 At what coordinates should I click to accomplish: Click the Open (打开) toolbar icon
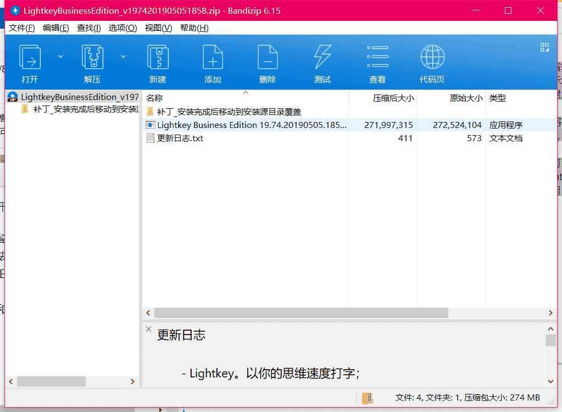pos(30,57)
